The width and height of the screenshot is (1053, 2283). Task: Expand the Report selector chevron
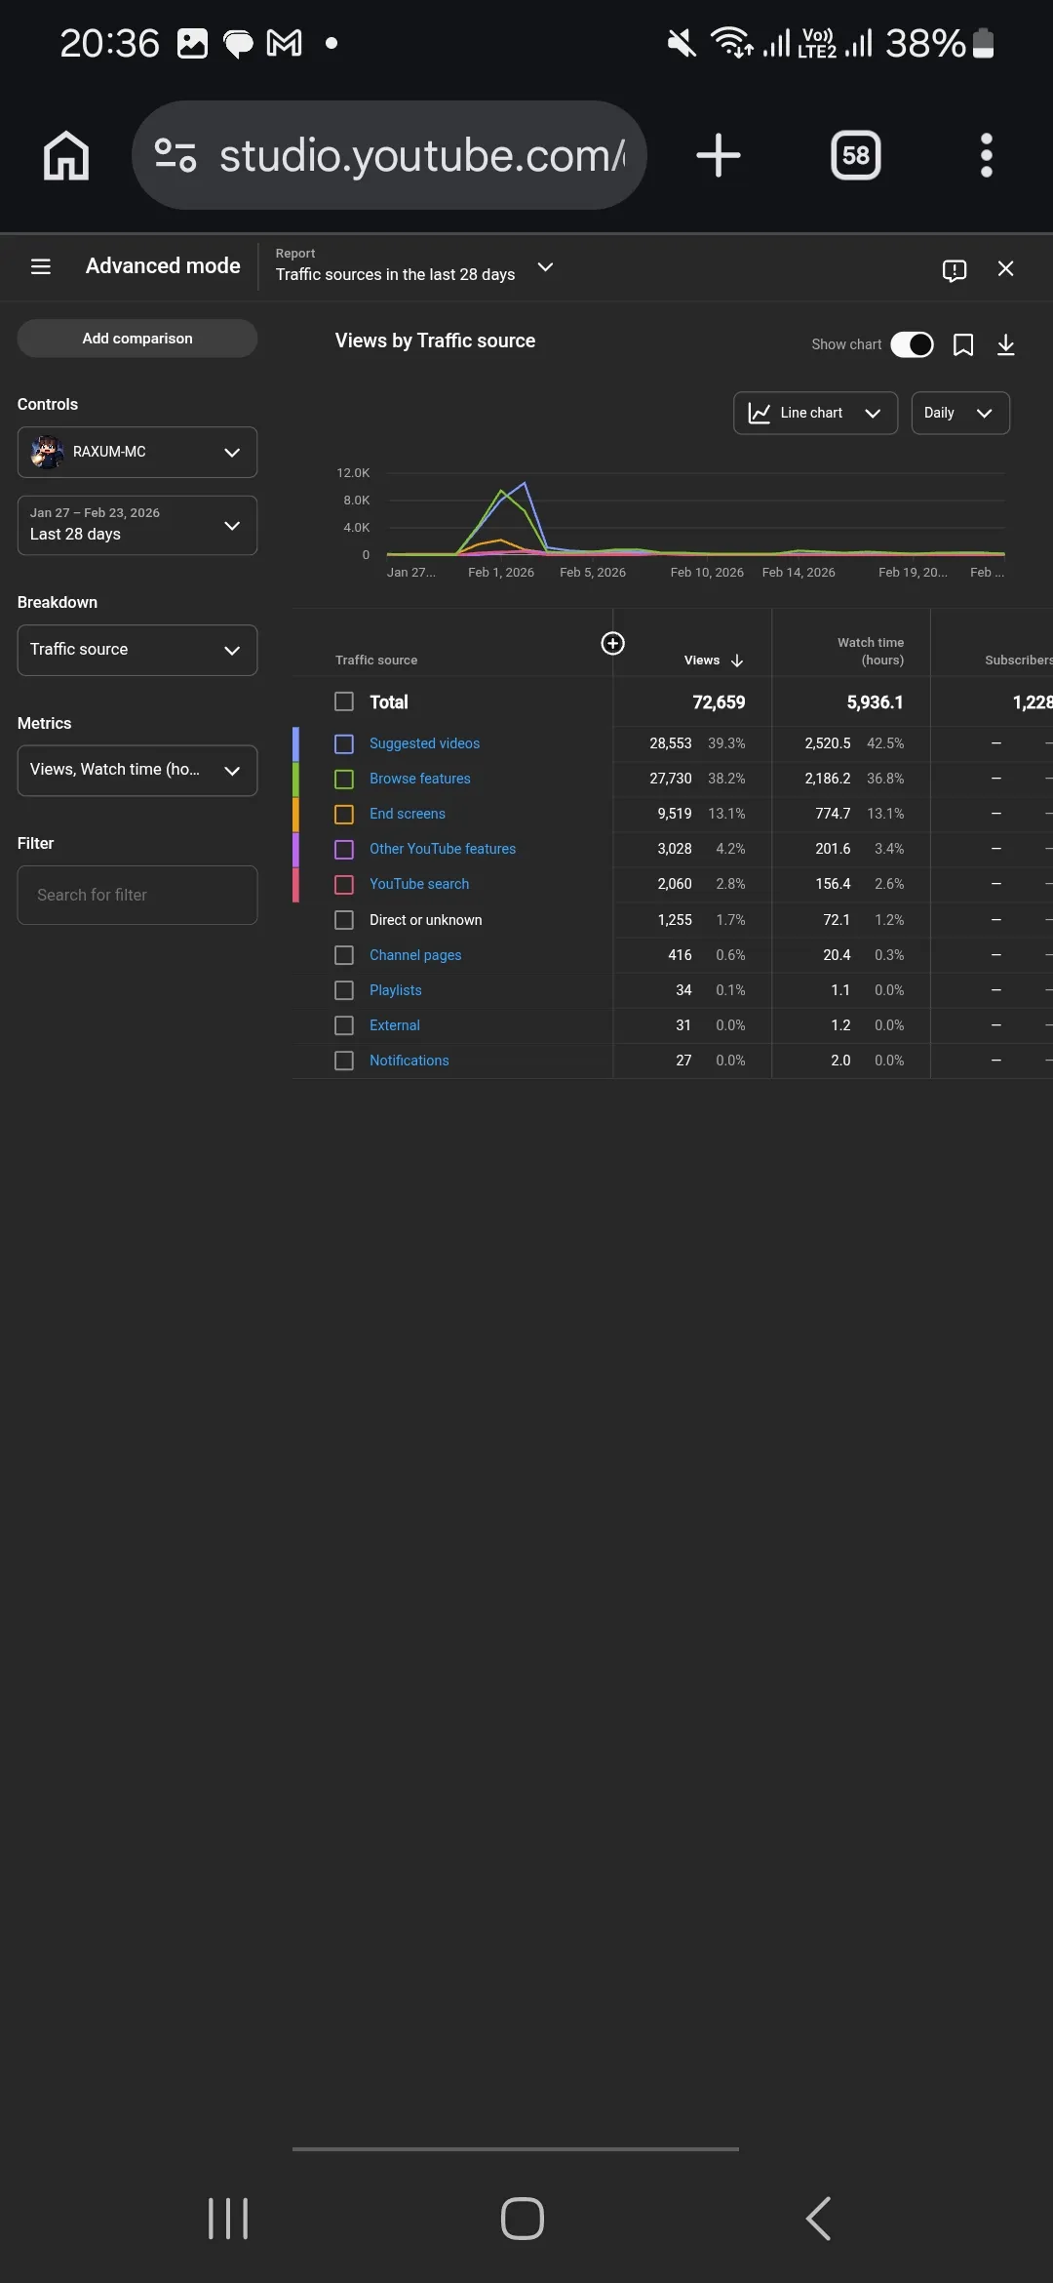click(546, 267)
